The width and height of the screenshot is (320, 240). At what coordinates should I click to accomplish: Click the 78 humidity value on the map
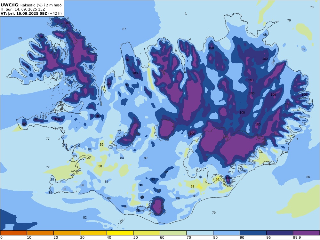312,7
